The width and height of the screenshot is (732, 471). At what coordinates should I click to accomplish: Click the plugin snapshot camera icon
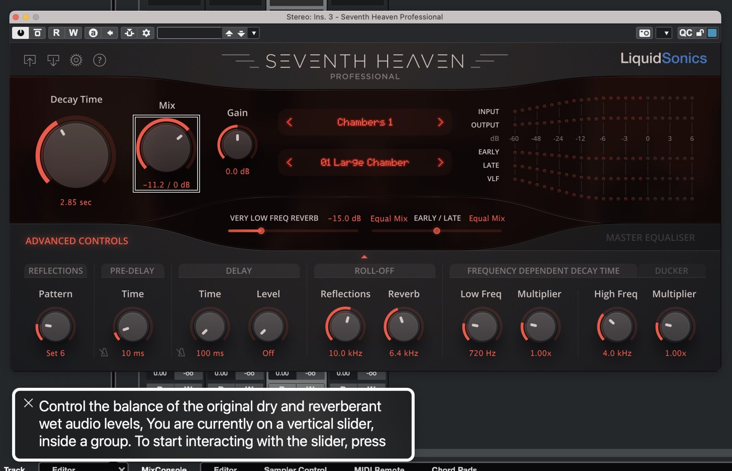tap(644, 33)
